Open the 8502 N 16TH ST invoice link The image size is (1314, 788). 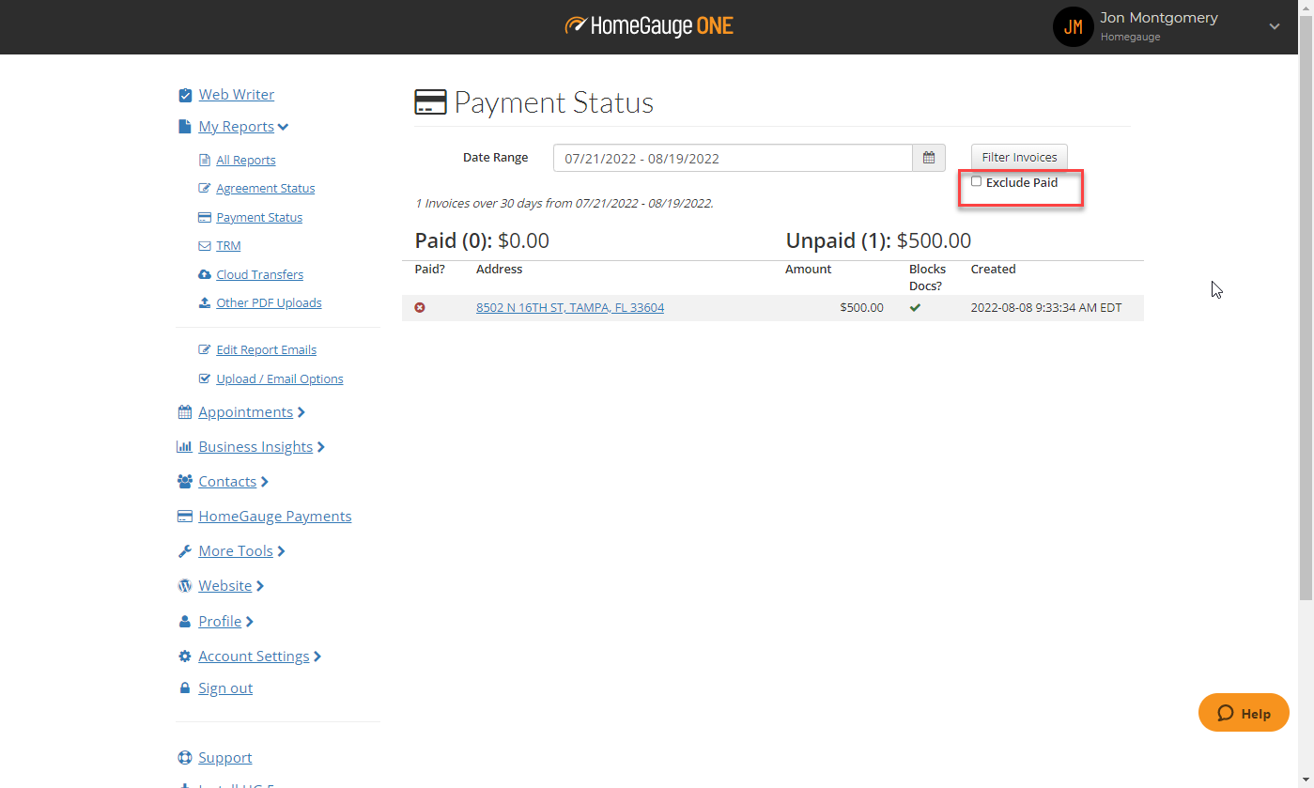[569, 308]
